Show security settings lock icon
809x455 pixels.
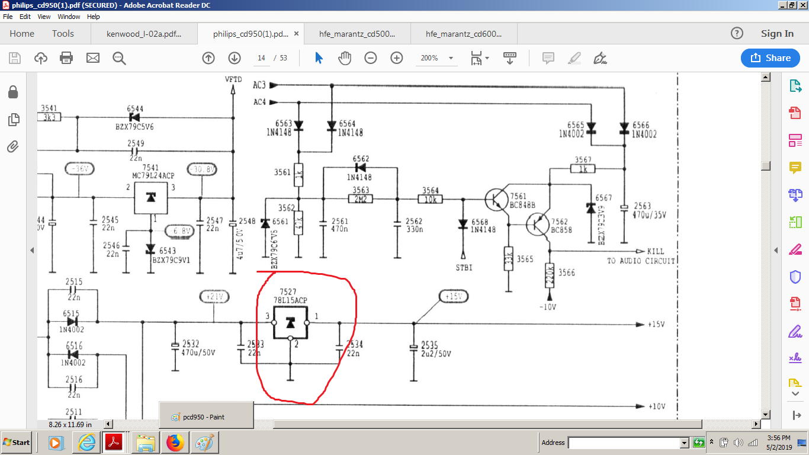click(13, 92)
